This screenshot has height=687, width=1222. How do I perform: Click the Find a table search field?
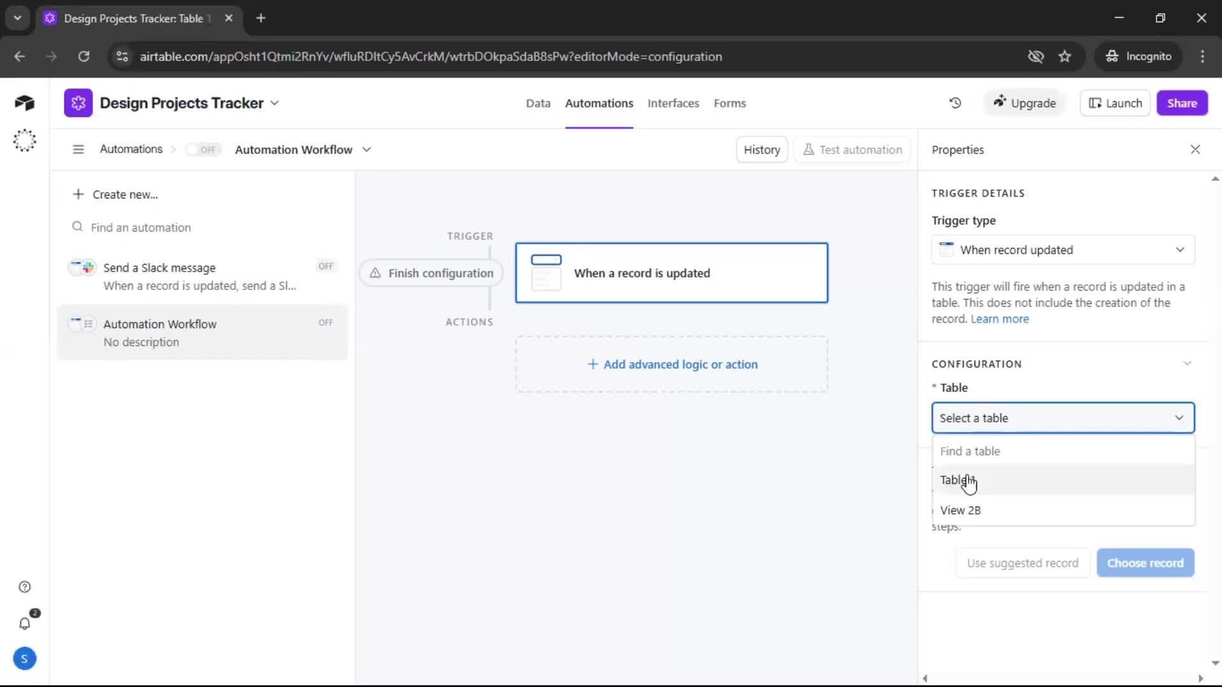1063,451
